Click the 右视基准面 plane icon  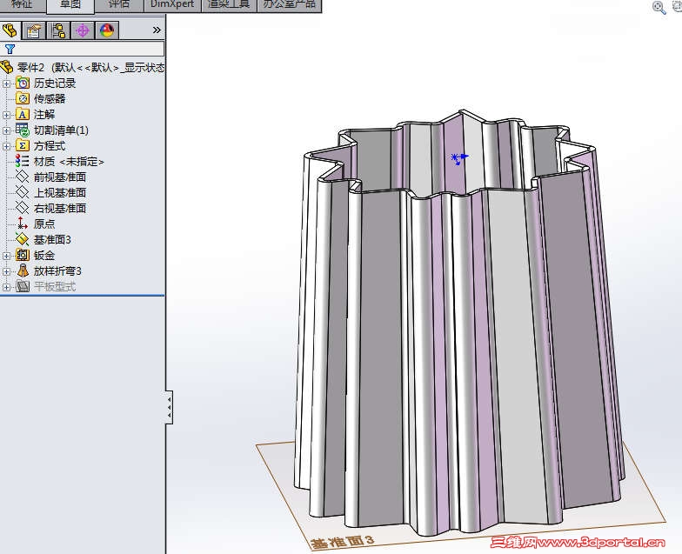(23, 209)
